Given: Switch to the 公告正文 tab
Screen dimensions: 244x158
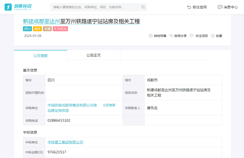Looking at the screenshot, I should pos(93,55).
